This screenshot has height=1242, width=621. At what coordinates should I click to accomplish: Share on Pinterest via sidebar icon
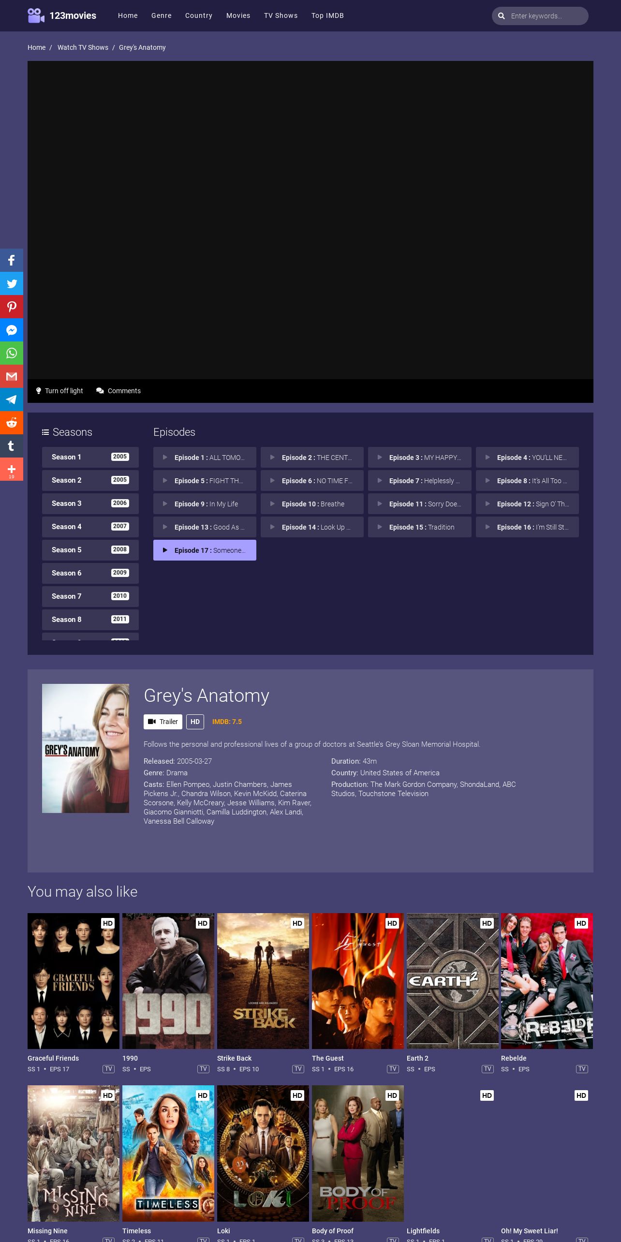coord(12,307)
